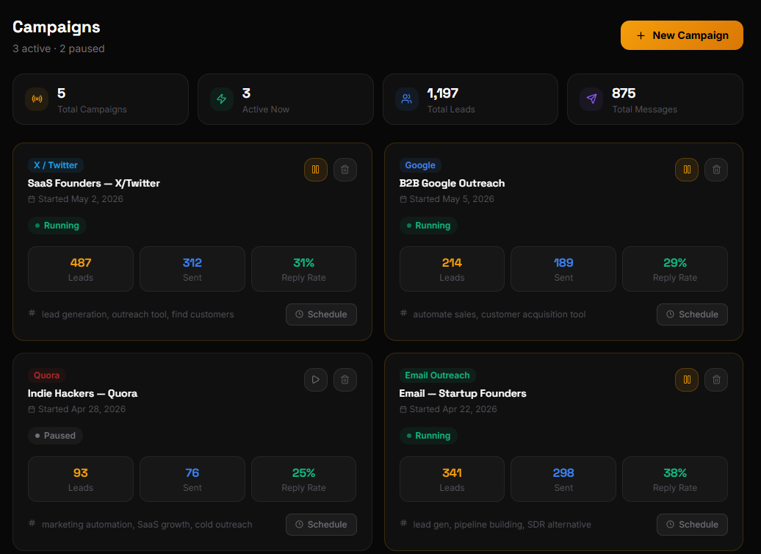This screenshot has width=761, height=554.
Task: Delete the Indie Hackers Quora campaign
Action: coord(345,380)
